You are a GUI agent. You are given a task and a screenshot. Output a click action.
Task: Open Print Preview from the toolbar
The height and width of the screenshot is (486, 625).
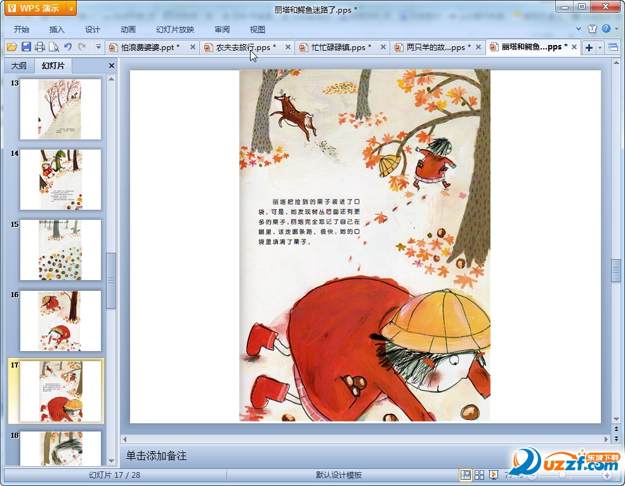[54, 47]
